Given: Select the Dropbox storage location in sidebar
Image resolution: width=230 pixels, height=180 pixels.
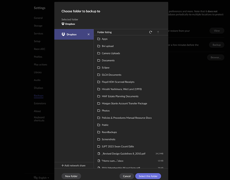Looking at the screenshot, I should click(72, 35).
